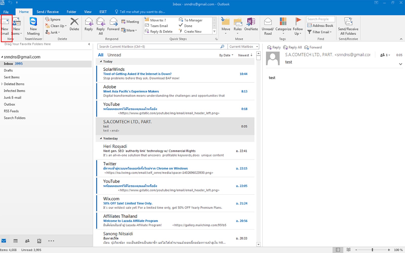Choose the To Manager quick step
Image resolution: width=405 pixels, height=253 pixels.
pyautogui.click(x=191, y=20)
